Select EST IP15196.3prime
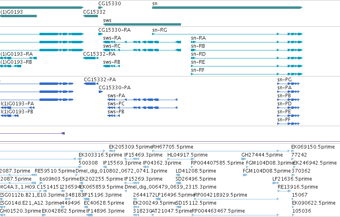The image size is (340, 217). 103,195
